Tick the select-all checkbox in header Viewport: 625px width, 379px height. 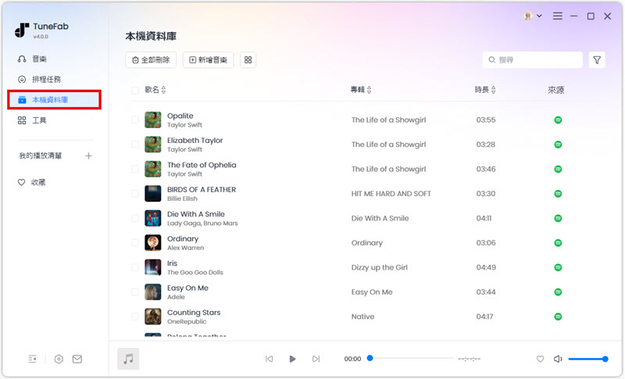(135, 90)
